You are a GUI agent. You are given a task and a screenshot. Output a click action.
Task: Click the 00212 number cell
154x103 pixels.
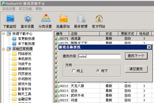[x=64, y=86]
